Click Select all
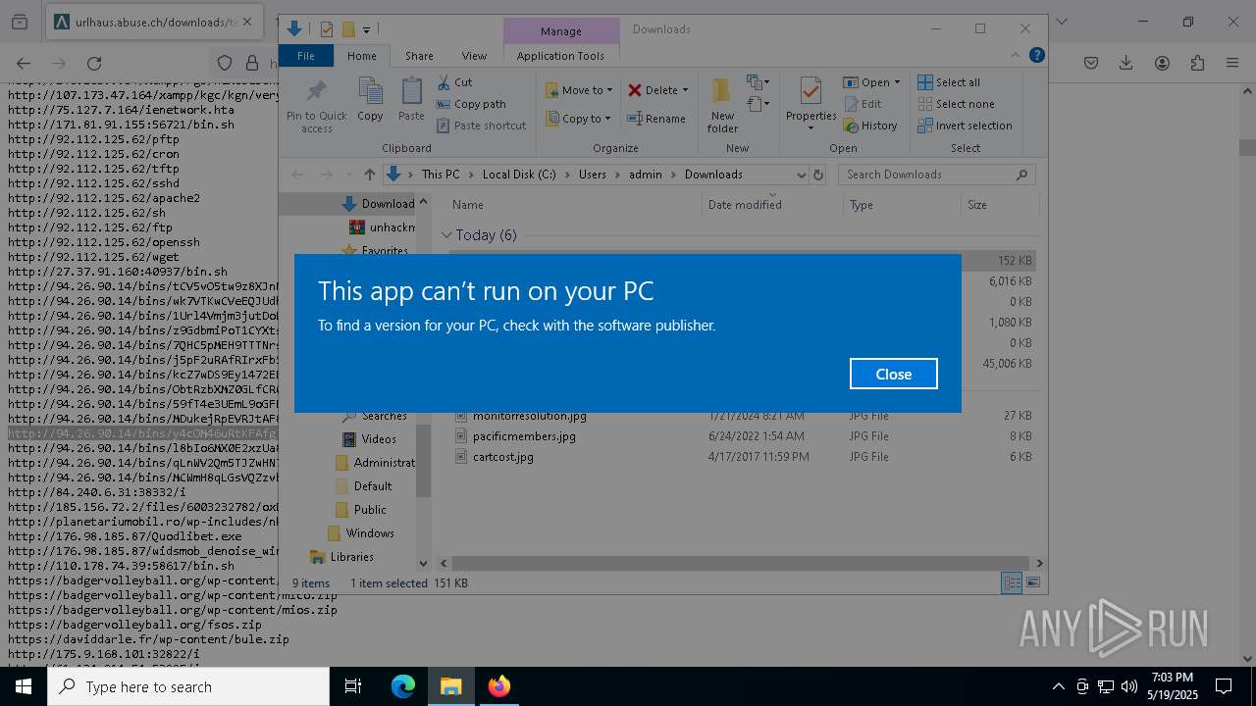The width and height of the screenshot is (1256, 706). click(x=949, y=82)
